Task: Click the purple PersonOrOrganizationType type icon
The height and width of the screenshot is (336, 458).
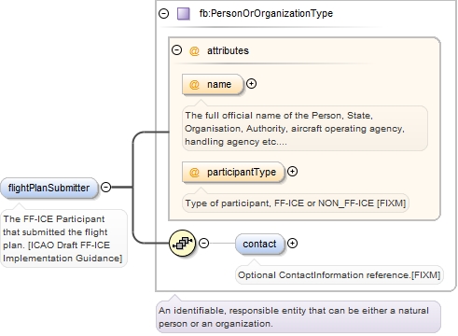Action: pyautogui.click(x=184, y=14)
